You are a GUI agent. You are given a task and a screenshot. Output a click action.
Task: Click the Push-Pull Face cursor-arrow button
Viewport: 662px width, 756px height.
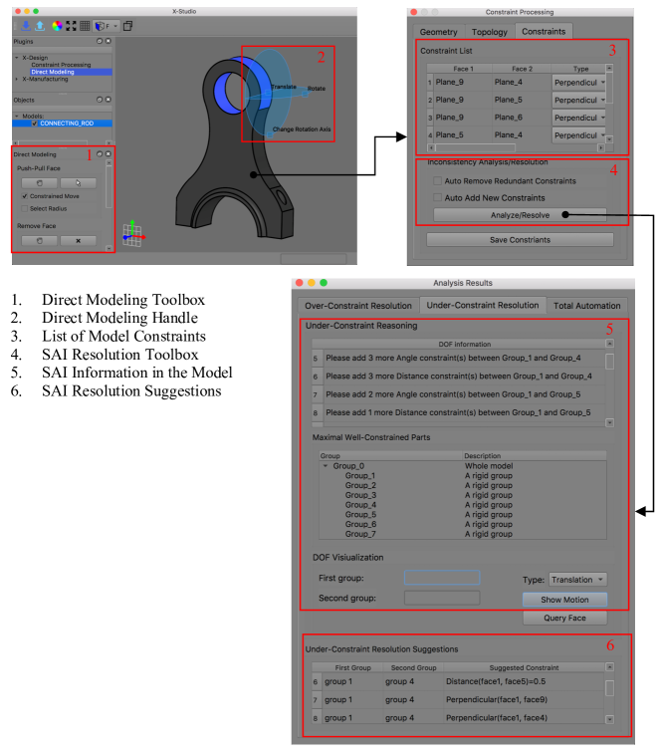78,183
